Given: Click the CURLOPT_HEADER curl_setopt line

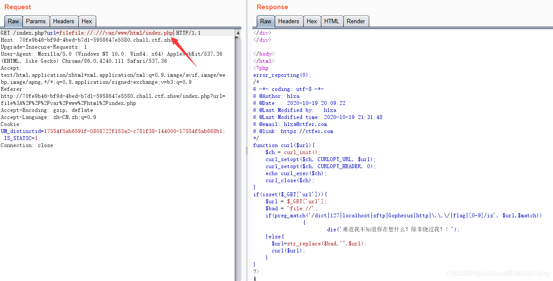Looking at the screenshot, I should 321,166.
